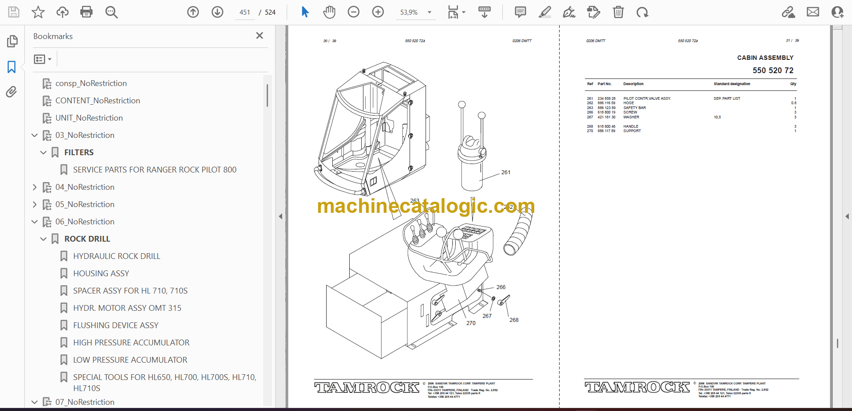Add document to favorites with star icon
Image resolution: width=852 pixels, height=411 pixels.
[x=38, y=12]
